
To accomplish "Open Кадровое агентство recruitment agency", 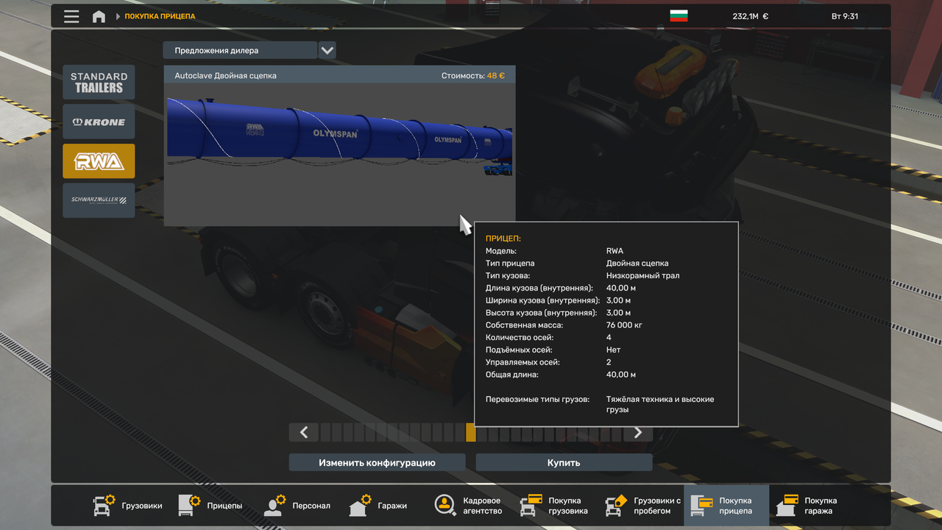I will point(469,505).
